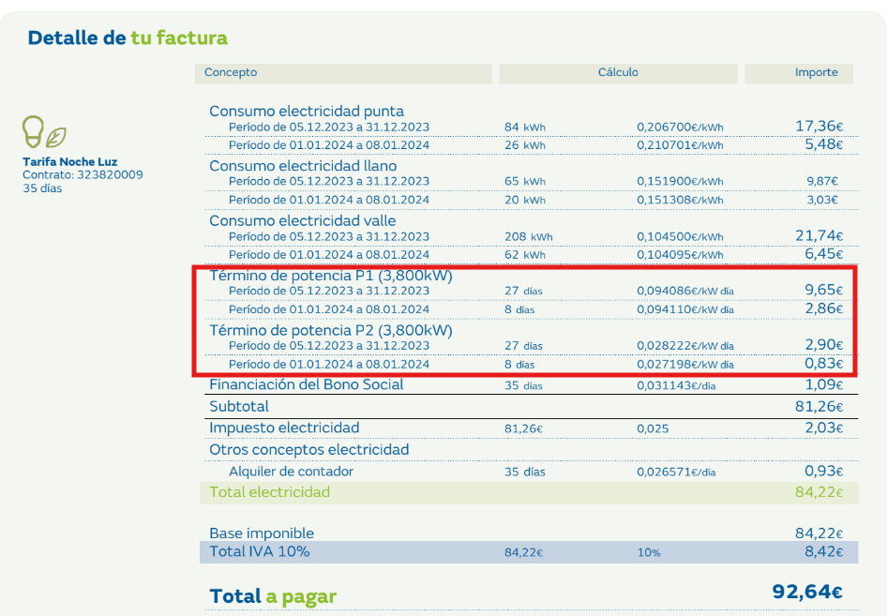
Task: Select the Concepto column header
Action: [x=231, y=72]
